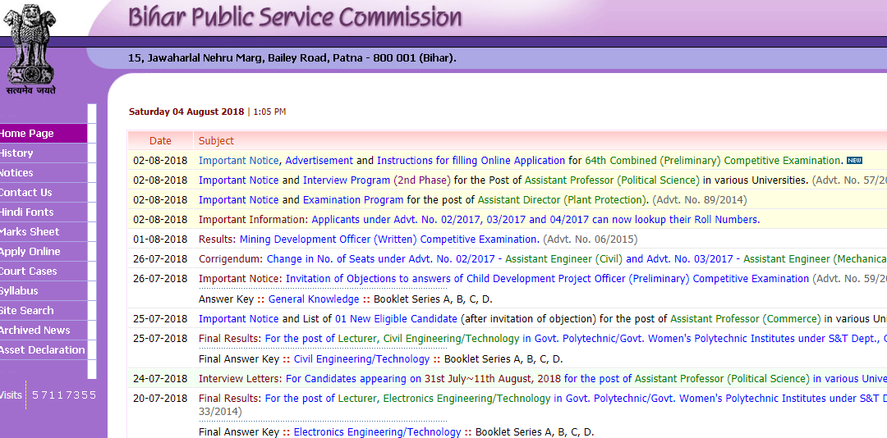The image size is (887, 438).
Task: Open the roll number lookup link for Advt. 02/2017
Action: coord(535,220)
